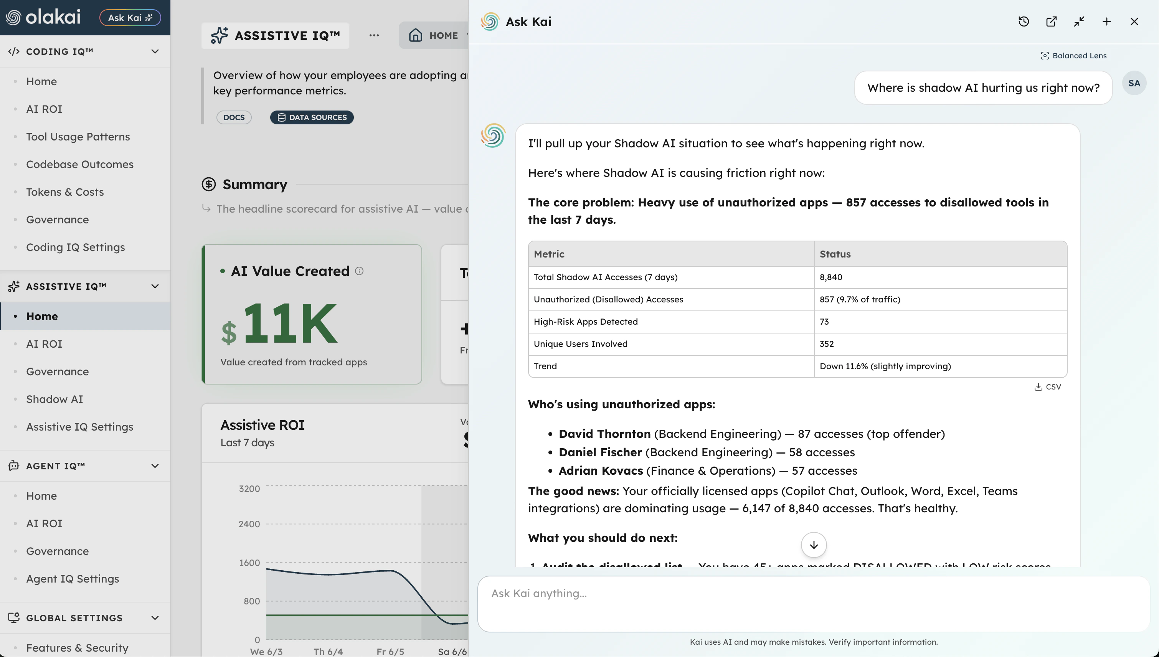
Task: Click the Ask Kai button in header
Action: [130, 18]
